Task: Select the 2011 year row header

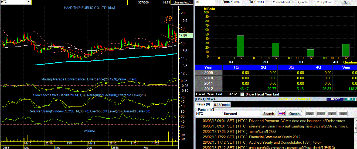Action: (x=209, y=83)
